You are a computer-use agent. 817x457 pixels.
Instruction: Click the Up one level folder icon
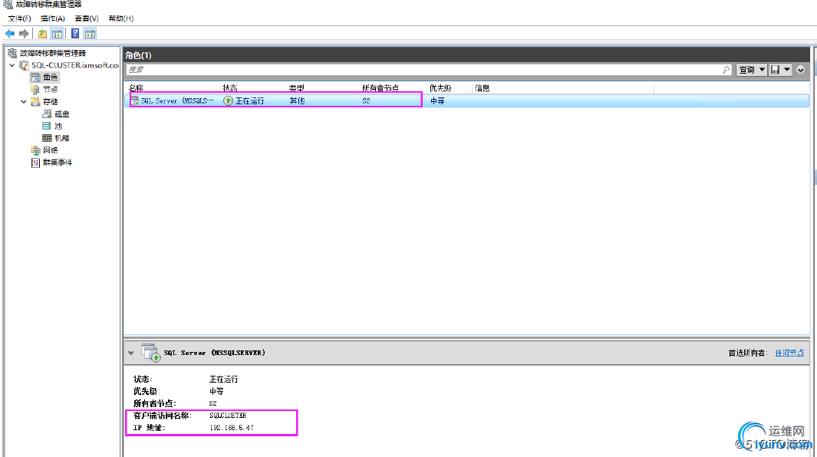43,34
